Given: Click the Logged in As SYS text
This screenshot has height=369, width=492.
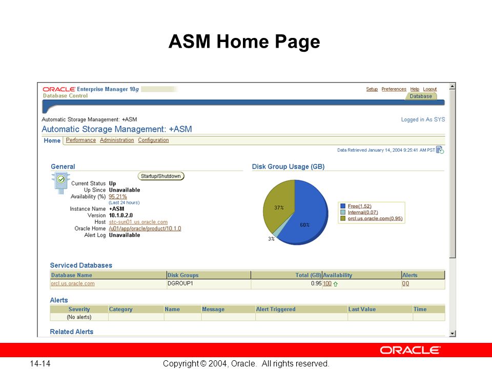Looking at the screenshot, I should coord(423,119).
